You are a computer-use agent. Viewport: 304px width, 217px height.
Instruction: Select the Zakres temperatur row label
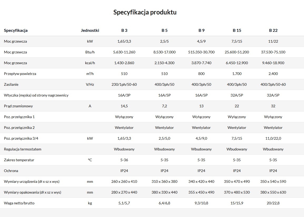(19, 160)
